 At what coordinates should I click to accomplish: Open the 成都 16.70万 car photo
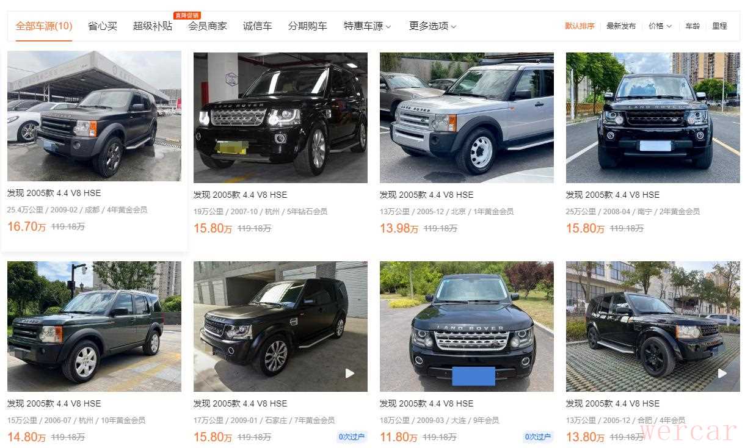(x=94, y=116)
